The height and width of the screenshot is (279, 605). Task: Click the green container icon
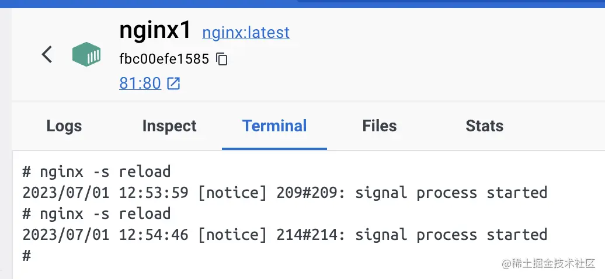(x=86, y=54)
